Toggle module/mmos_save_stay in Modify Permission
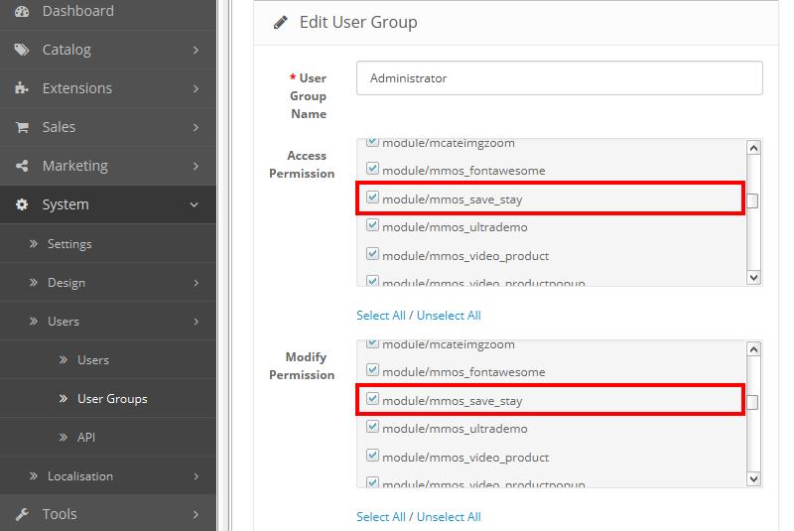The image size is (794, 531). click(x=373, y=400)
